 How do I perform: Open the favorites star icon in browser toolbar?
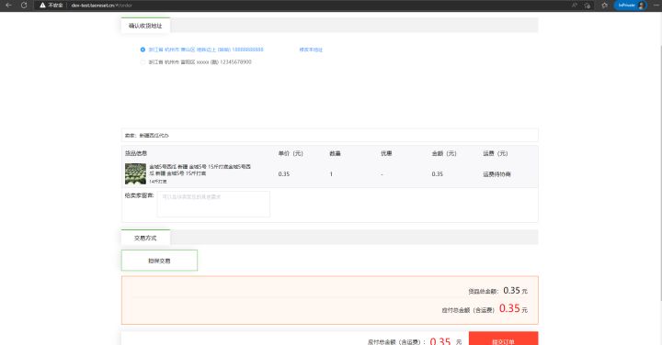click(x=605, y=6)
